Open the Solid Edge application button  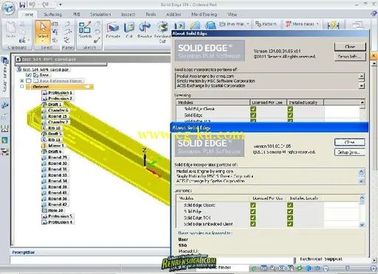(8, 8)
